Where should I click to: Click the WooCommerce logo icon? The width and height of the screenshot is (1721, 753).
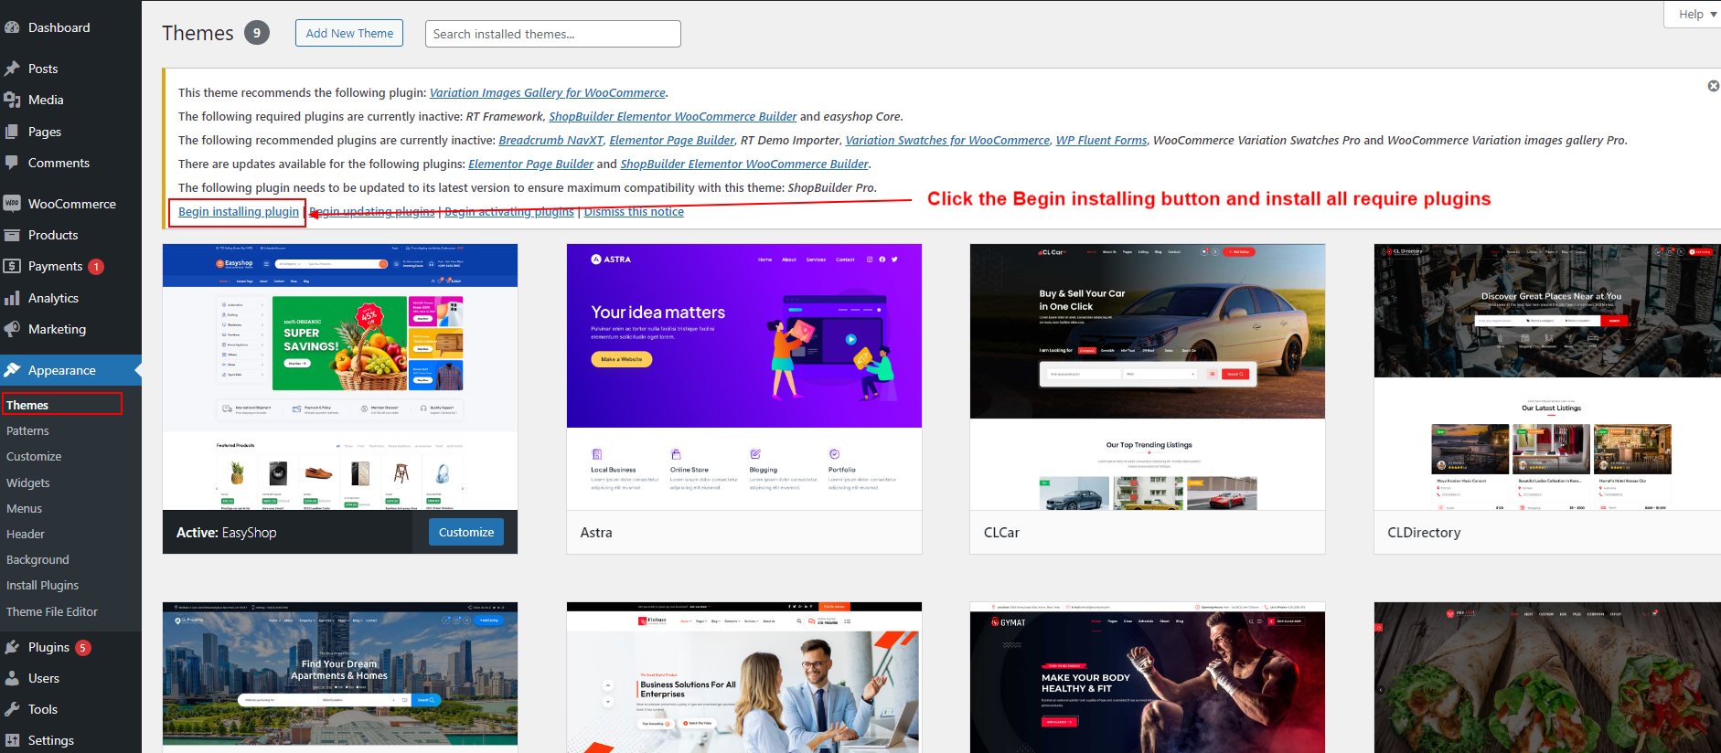(x=12, y=204)
